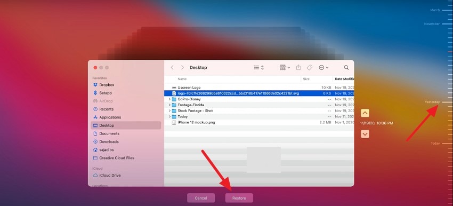Image resolution: width=453 pixels, height=206 pixels.
Task: Jump to November on the timeline
Action: click(432, 23)
